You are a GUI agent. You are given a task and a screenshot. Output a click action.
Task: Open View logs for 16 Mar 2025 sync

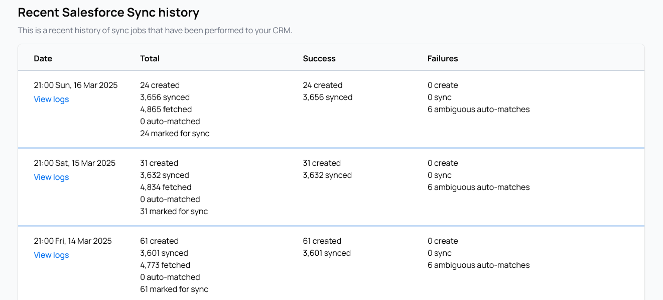point(51,99)
